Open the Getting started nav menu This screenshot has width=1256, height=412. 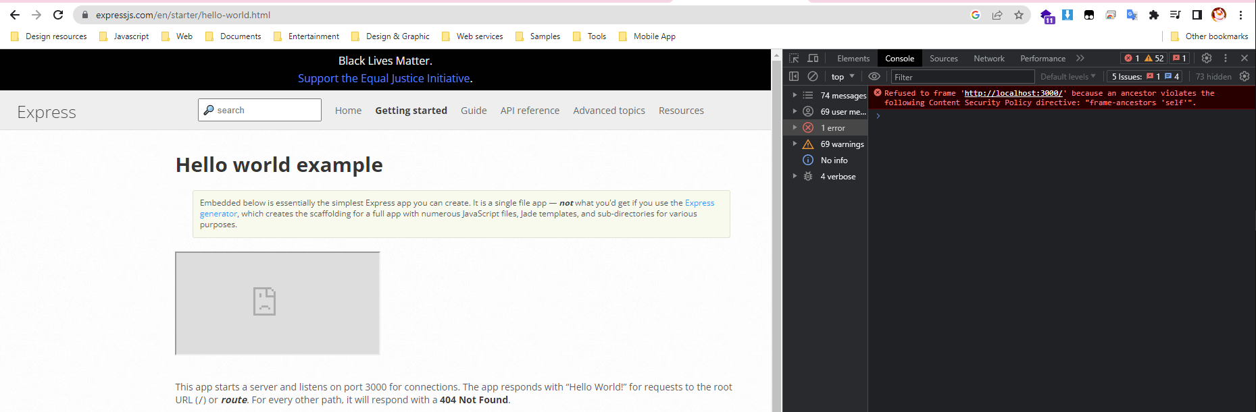(411, 111)
